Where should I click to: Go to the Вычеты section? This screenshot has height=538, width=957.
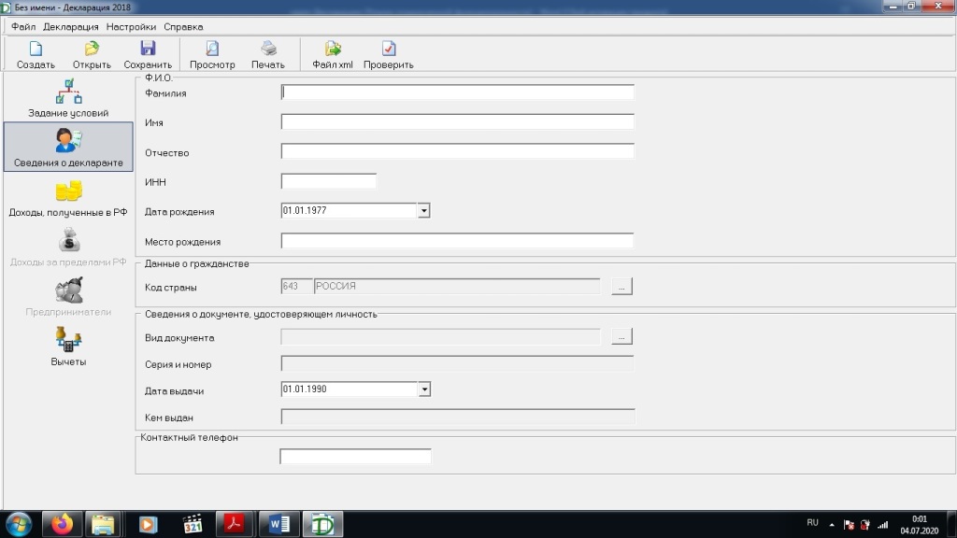point(68,347)
